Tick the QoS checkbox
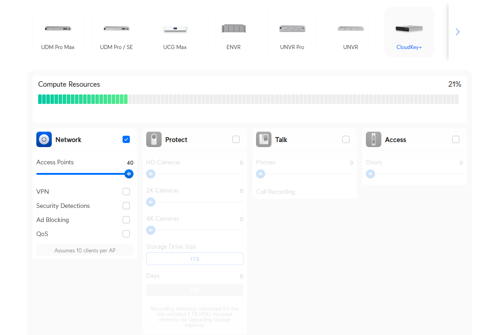503x335 pixels. point(126,234)
